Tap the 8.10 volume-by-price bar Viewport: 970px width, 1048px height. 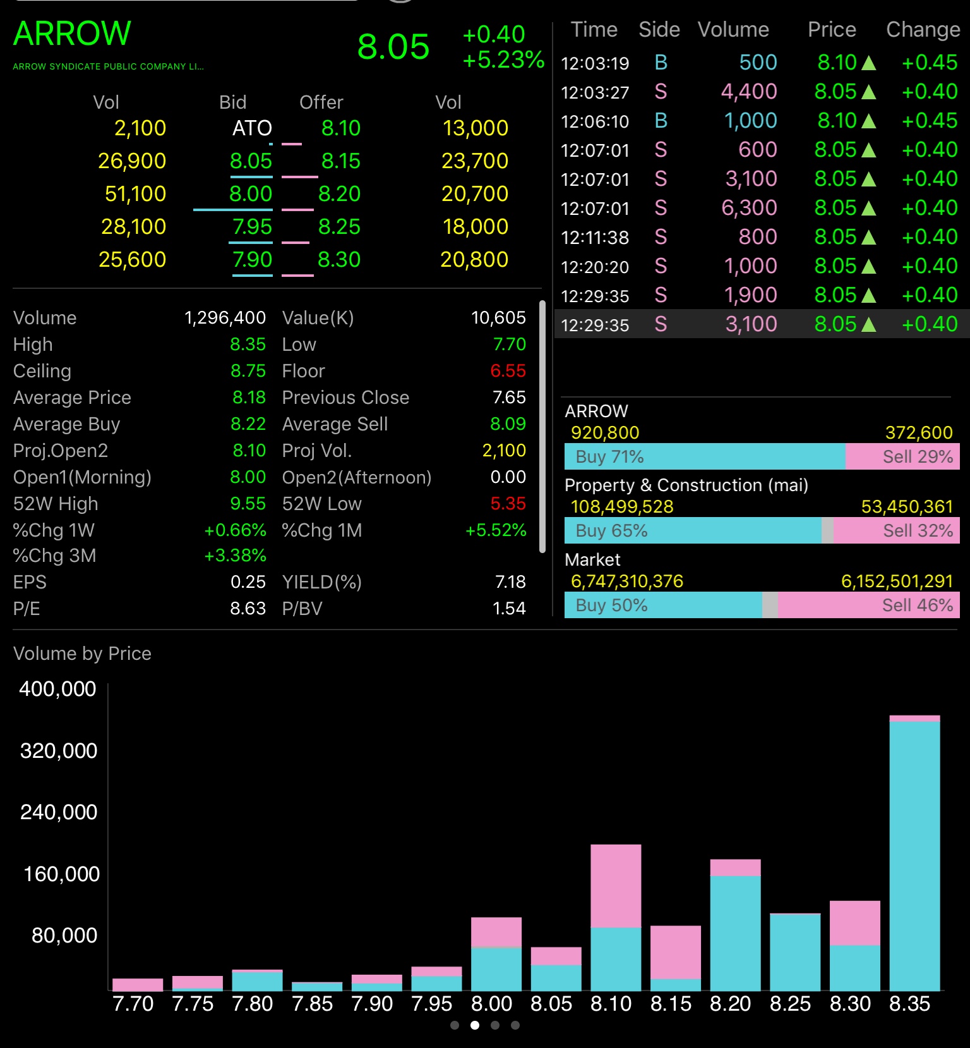[x=616, y=918]
